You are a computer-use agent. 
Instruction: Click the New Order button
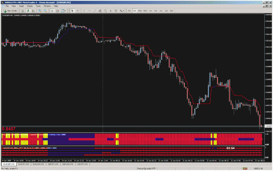(x=10, y=11)
